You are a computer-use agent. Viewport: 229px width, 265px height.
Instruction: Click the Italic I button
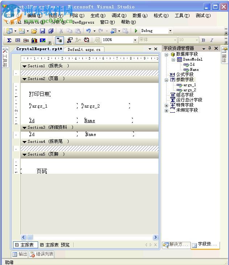[212, 40]
